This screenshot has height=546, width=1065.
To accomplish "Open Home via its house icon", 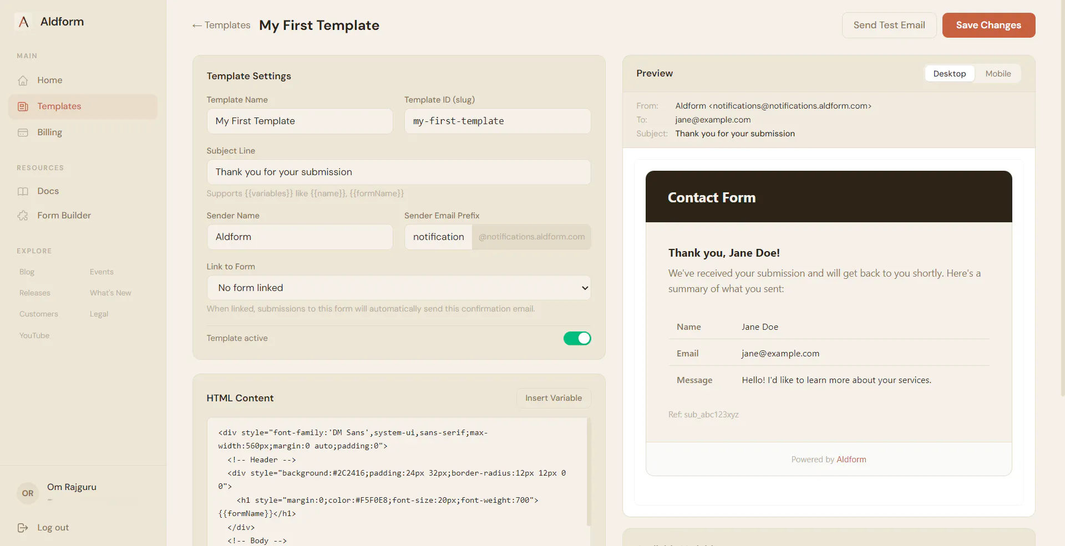I will 23,80.
